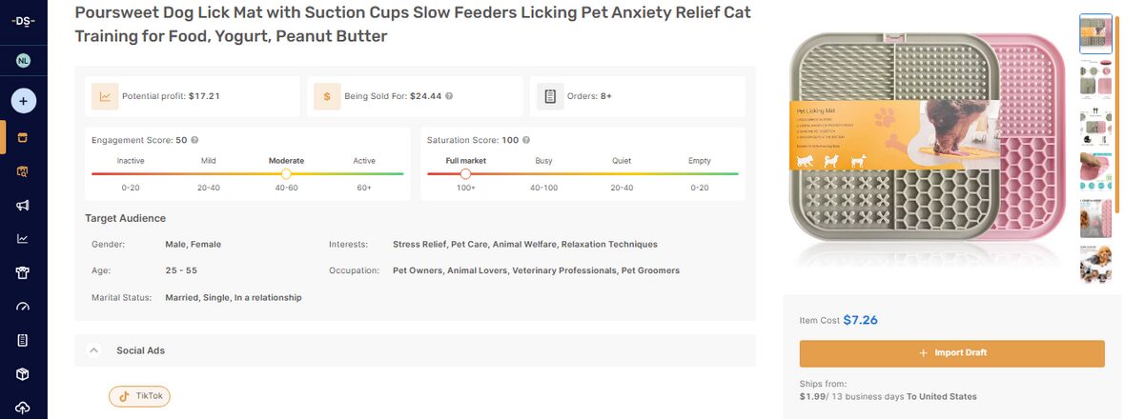This screenshot has height=419, width=1144.
Task: Click the Saturation Score info icon
Action: [526, 140]
